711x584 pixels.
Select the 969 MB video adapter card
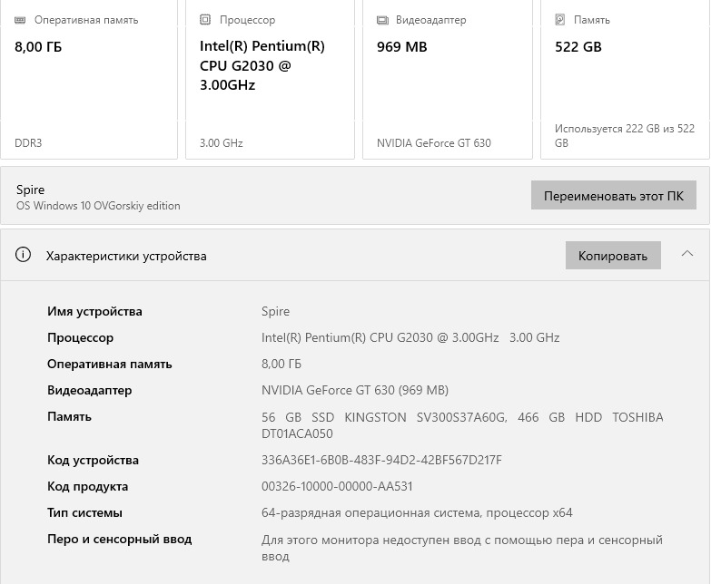pyautogui.click(x=447, y=82)
